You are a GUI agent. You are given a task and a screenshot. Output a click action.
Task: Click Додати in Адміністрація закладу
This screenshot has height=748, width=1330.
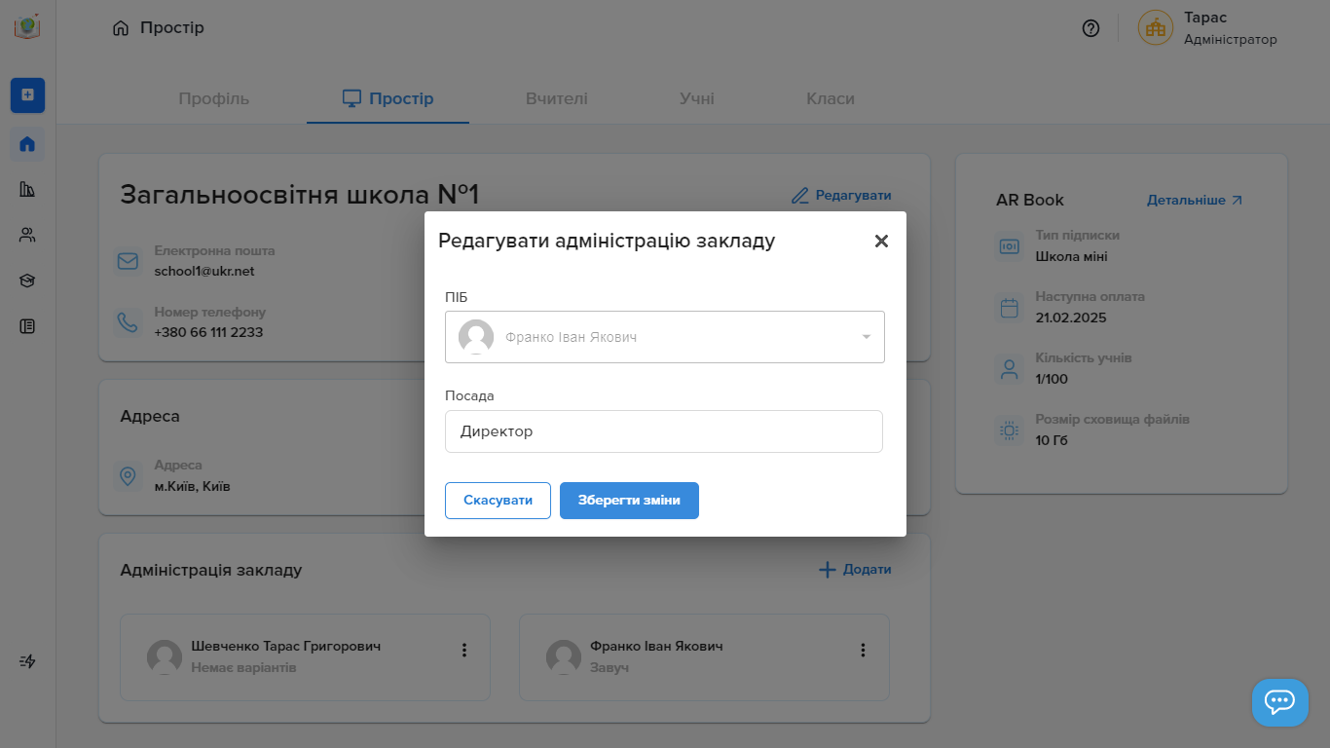click(x=855, y=570)
